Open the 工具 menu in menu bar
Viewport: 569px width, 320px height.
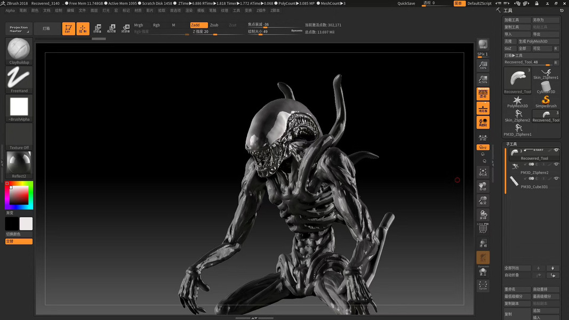[x=237, y=11]
